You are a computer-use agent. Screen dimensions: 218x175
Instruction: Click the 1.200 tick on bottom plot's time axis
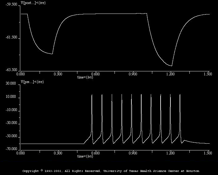click(x=170, y=153)
